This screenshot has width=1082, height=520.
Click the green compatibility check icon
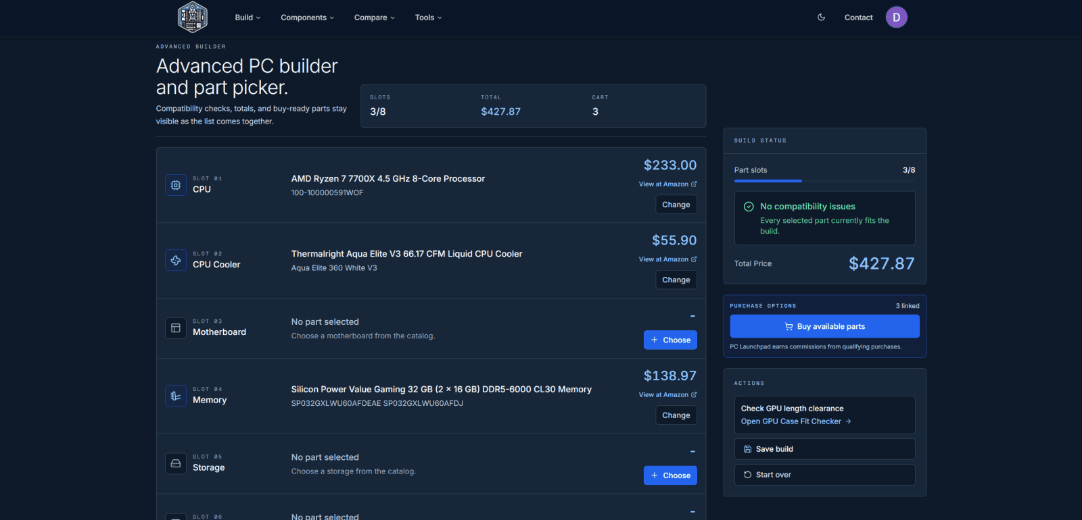tap(749, 207)
